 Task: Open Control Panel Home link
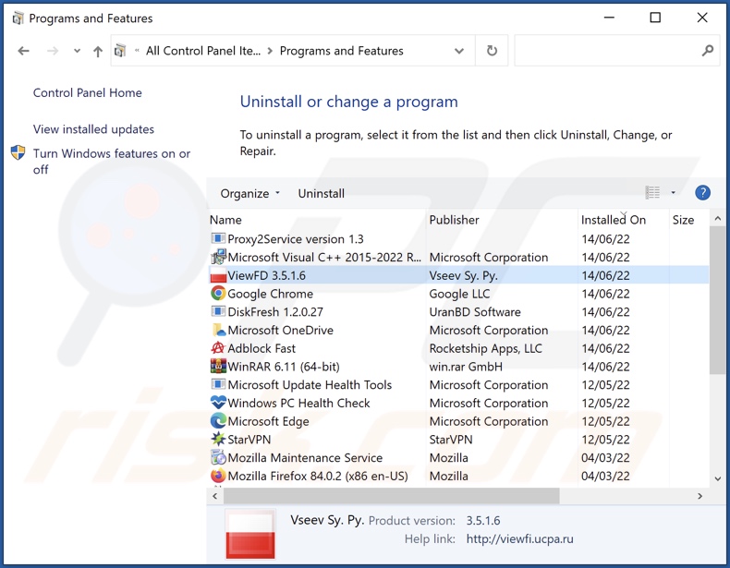88,92
